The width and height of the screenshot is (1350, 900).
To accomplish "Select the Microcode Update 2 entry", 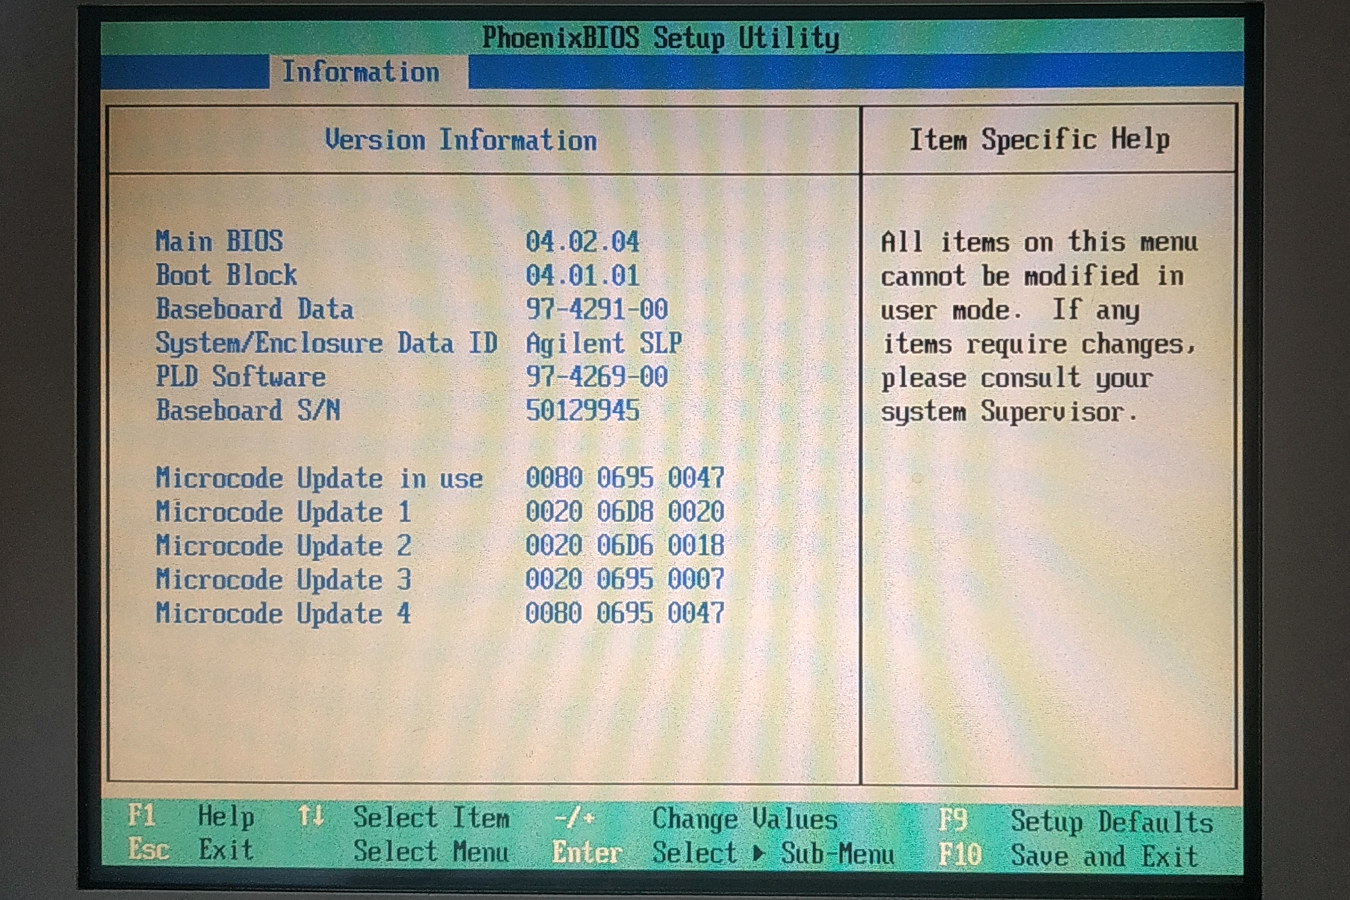I will [283, 546].
